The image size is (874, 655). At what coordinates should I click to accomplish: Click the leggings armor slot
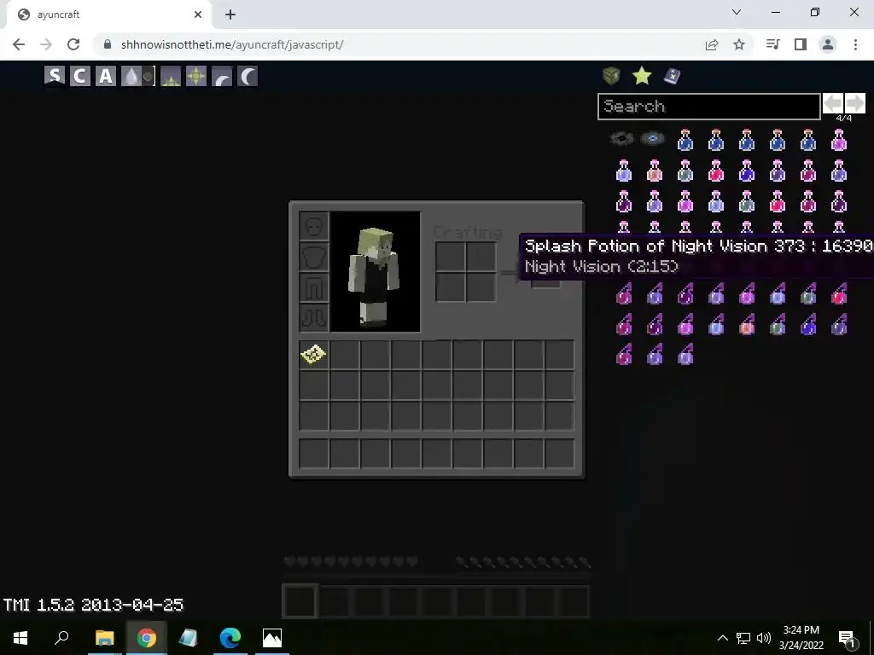[x=314, y=287]
